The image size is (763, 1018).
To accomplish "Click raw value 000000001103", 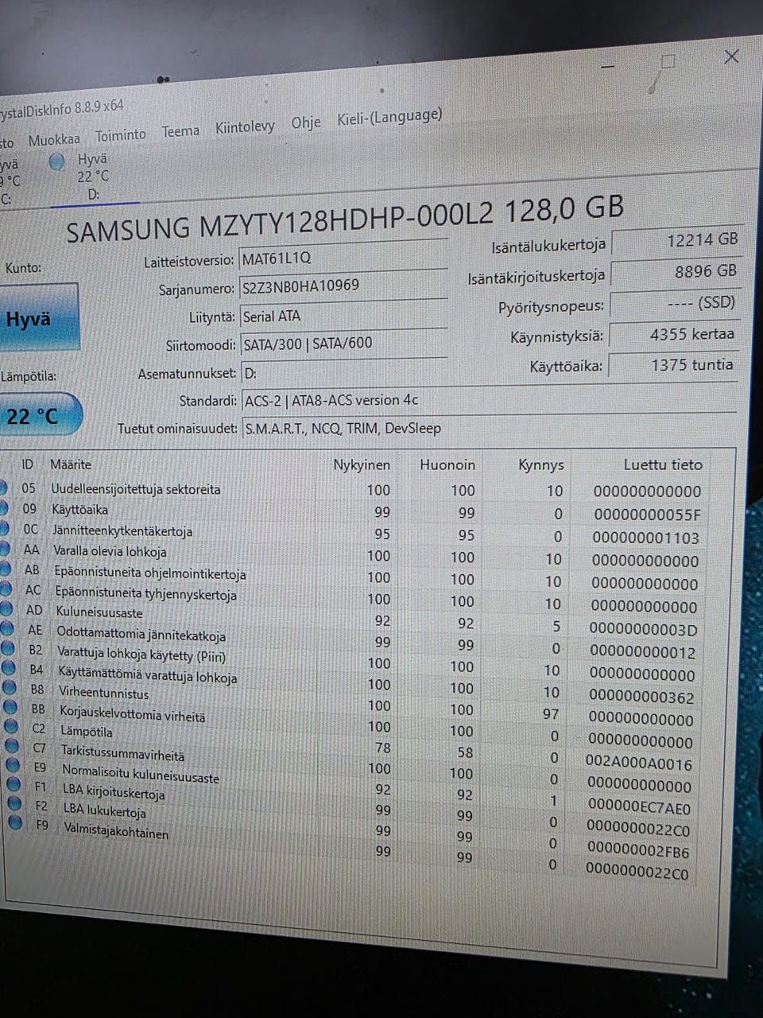I will [645, 538].
